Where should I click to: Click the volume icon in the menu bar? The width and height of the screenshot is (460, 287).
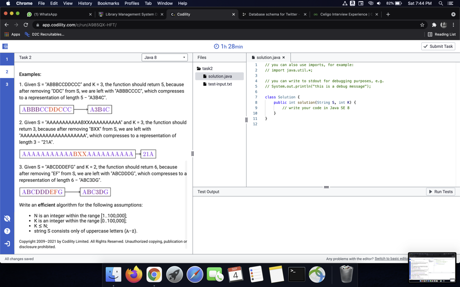[379, 3]
